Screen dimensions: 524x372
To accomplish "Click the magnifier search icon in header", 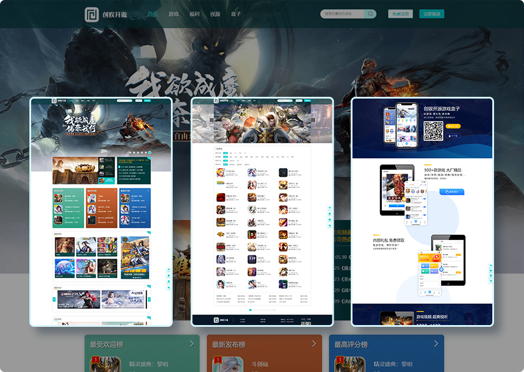I will 370,14.
